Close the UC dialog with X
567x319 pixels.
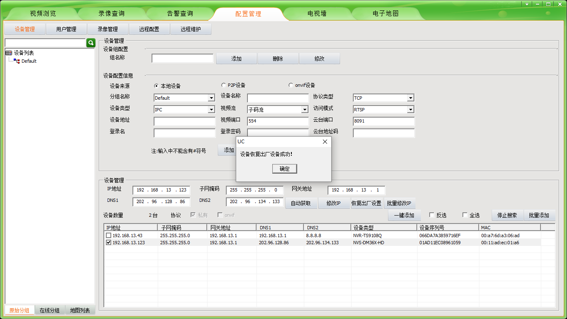pos(325,142)
